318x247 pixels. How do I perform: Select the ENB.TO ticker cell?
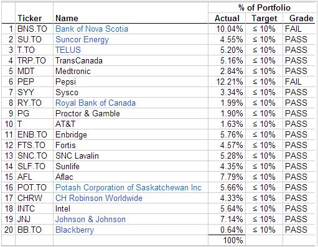(x=34, y=134)
